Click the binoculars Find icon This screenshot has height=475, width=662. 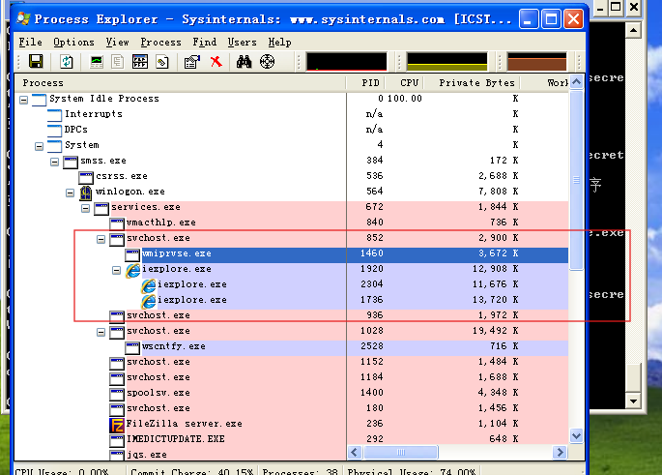click(245, 62)
